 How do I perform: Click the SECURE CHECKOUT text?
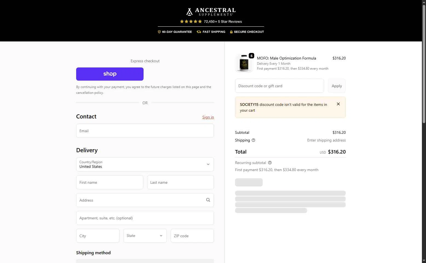pos(249,32)
